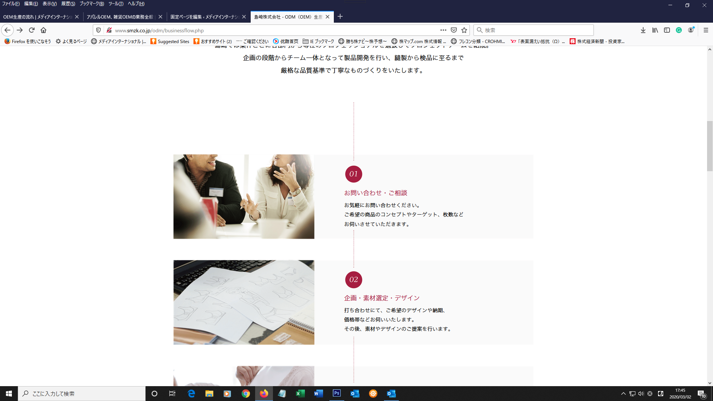Screen dimensions: 713x401
Task: Save page to Pocket
Action: 454,30
